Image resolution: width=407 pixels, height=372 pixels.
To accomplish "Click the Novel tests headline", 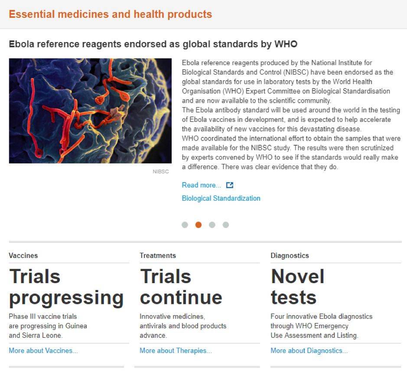I will click(297, 287).
